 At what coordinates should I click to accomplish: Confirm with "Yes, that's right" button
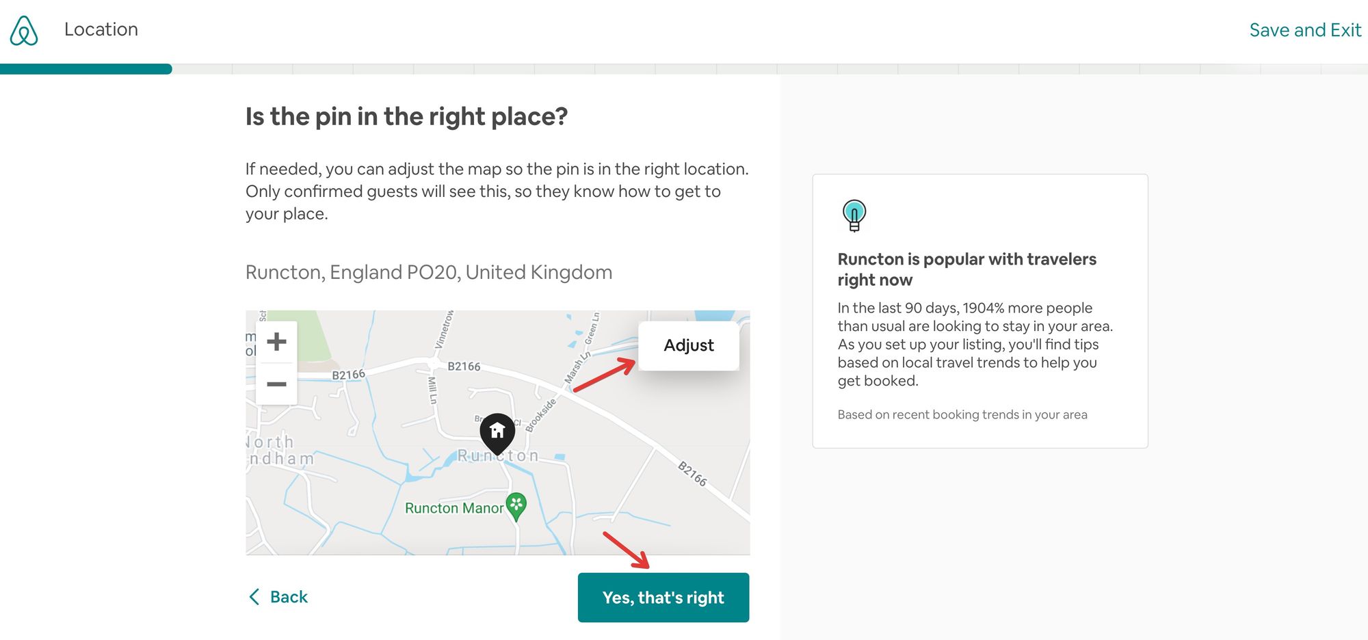[x=663, y=598]
